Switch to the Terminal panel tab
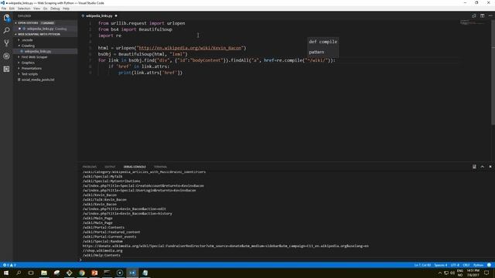This screenshot has height=278, width=495. coord(160,167)
